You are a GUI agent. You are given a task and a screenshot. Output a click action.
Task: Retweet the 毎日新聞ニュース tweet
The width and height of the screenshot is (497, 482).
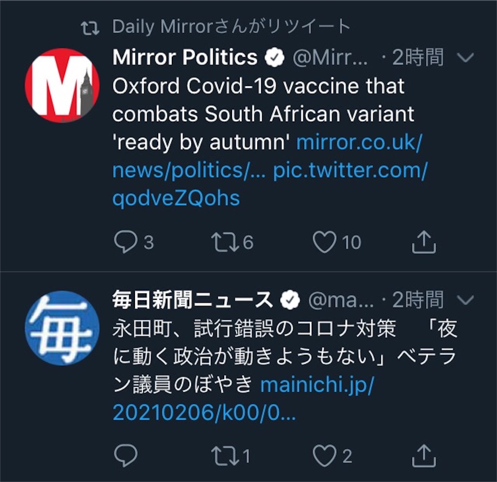(223, 456)
